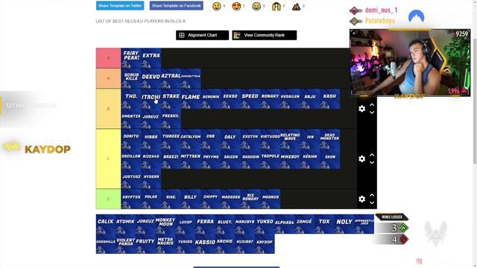Click the green D tier label

(x=108, y=199)
